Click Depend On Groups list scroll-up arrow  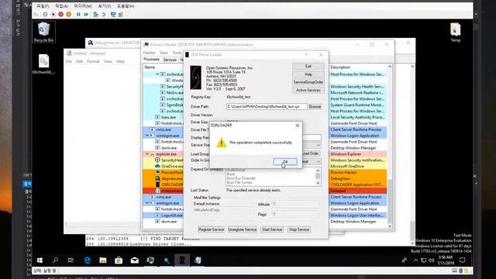click(x=318, y=170)
